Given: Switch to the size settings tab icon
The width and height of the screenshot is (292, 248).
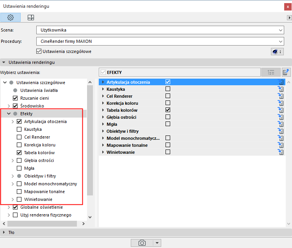Looking at the screenshot, I should (31, 18).
